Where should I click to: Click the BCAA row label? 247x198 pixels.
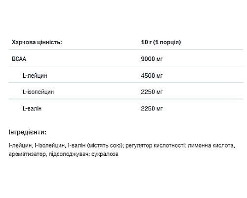pyautogui.click(x=19, y=59)
